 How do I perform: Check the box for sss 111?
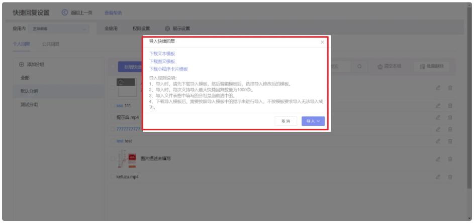click(x=113, y=105)
